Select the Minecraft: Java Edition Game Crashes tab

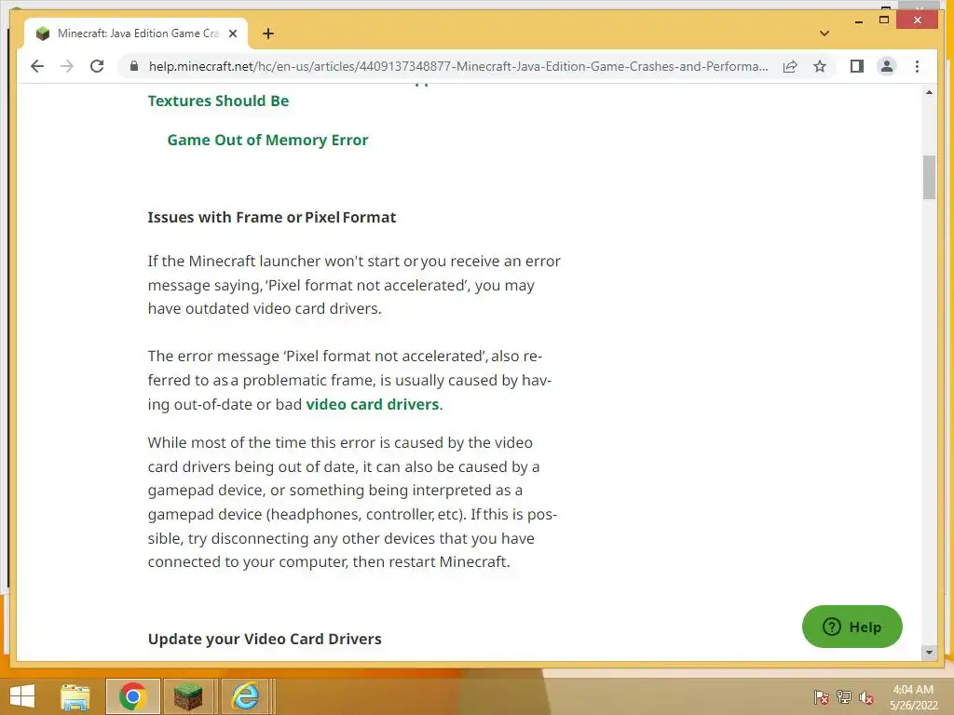[x=136, y=34]
